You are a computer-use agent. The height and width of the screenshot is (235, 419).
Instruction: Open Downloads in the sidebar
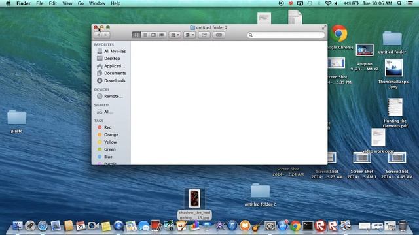pyautogui.click(x=111, y=80)
